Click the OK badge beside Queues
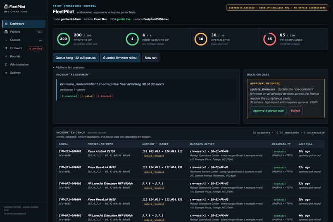This screenshot has width=333, height=222. point(40,40)
